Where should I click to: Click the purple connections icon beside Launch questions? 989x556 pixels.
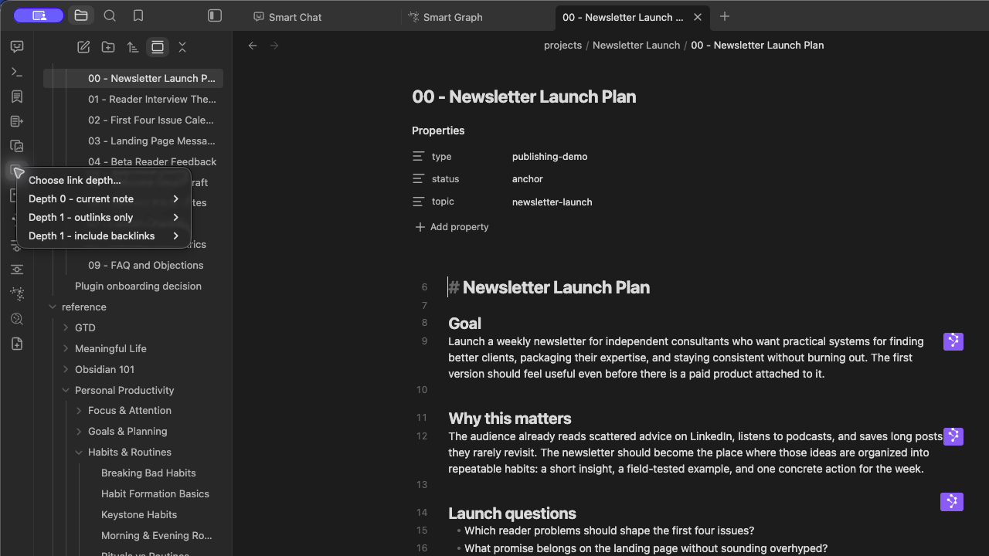pos(952,502)
